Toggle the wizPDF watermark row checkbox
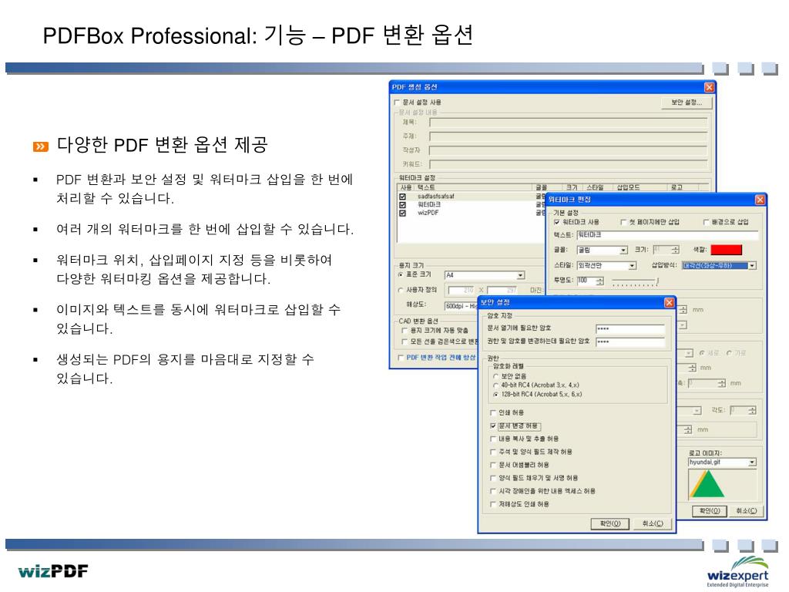789x592 pixels. tap(402, 213)
